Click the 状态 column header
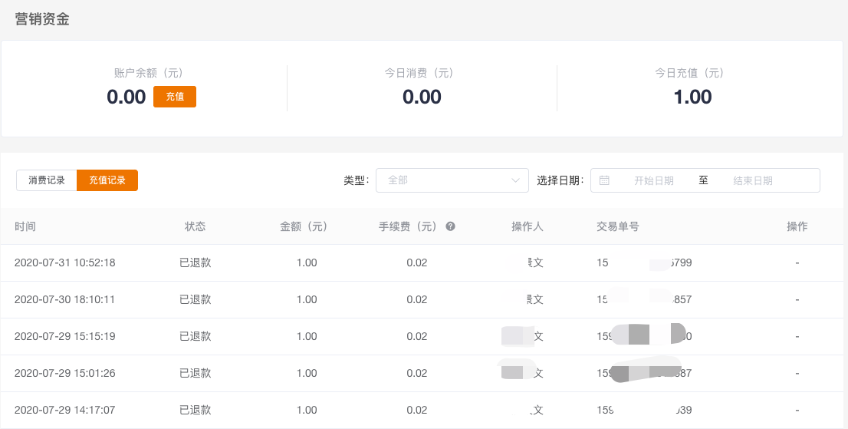 (195, 226)
